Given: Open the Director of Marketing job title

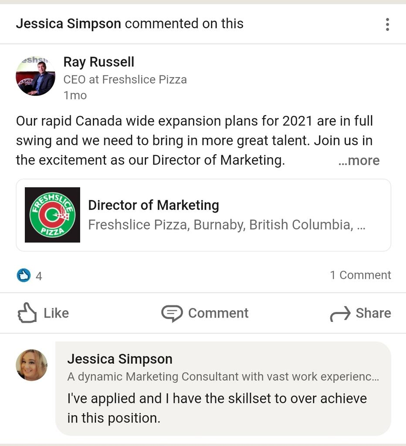Looking at the screenshot, I should pos(154,206).
